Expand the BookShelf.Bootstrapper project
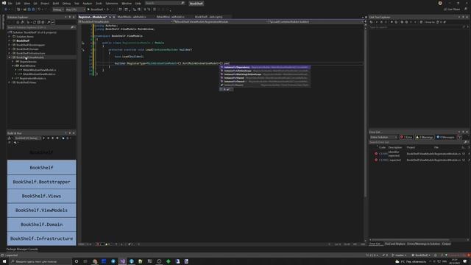The height and width of the screenshot is (265, 471). [9, 45]
